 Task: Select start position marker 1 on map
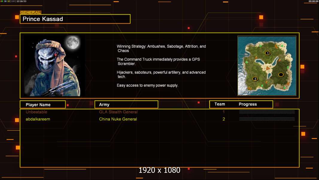point(268,53)
